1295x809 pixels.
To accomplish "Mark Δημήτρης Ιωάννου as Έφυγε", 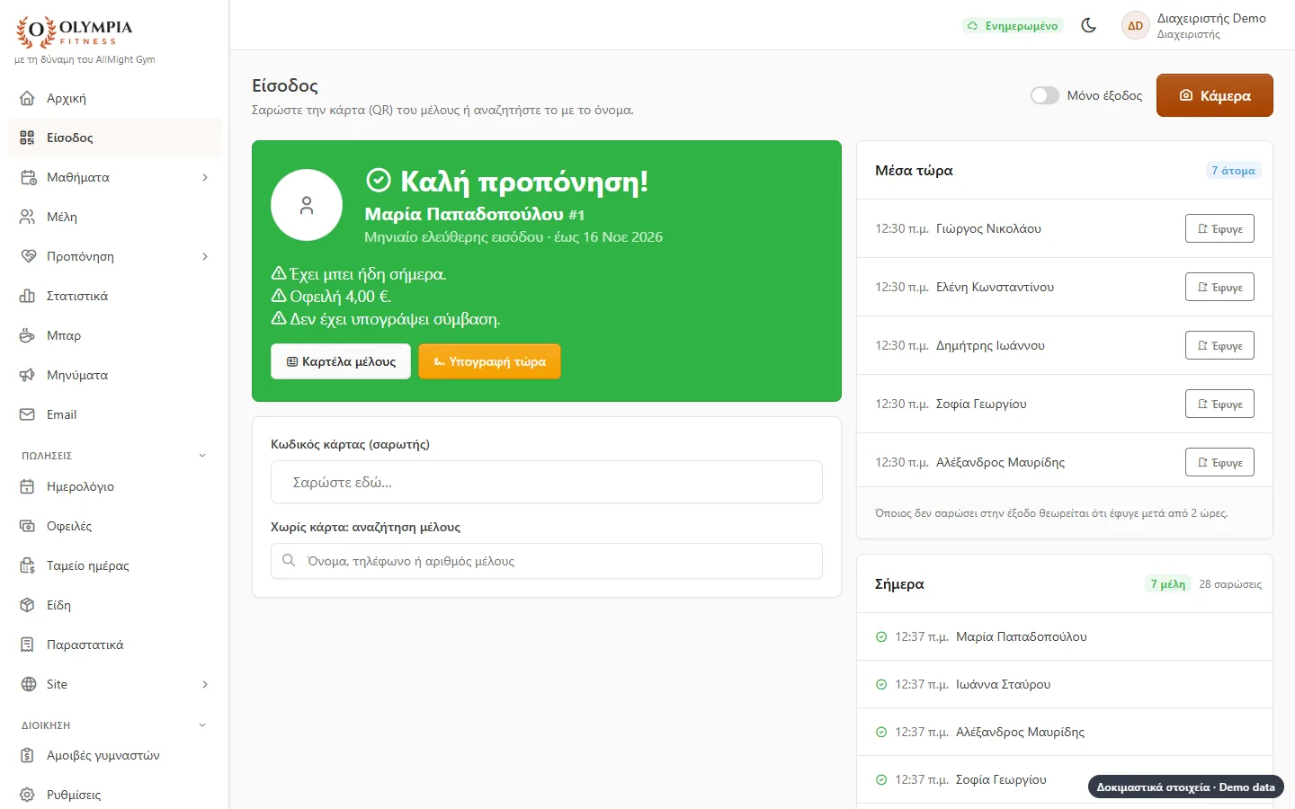I will pyautogui.click(x=1219, y=345).
